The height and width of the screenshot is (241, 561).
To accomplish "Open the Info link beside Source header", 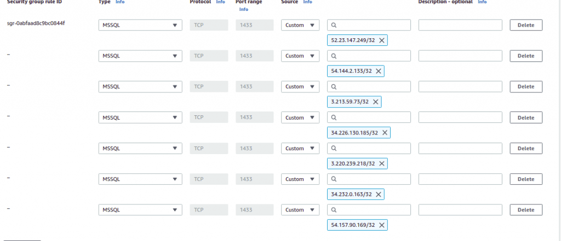I will 308,2.
